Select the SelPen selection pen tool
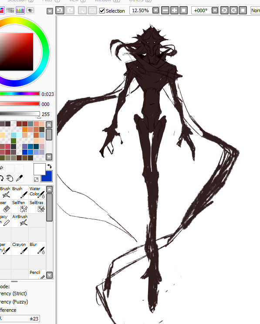The height and width of the screenshot is (324, 260). (20, 206)
